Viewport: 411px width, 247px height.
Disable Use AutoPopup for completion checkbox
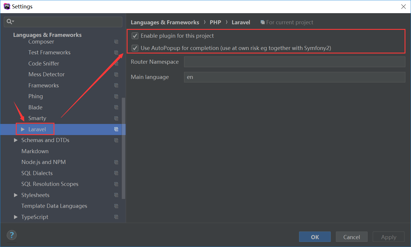135,48
